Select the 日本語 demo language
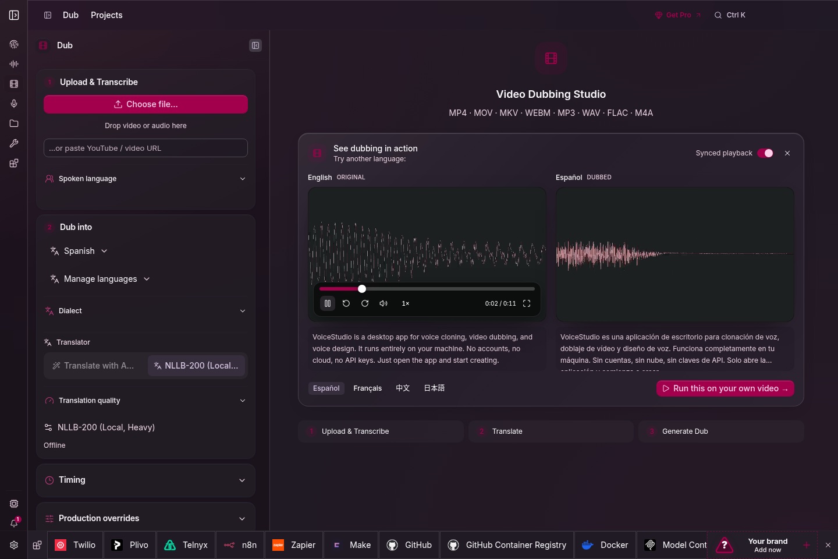Screen dimensions: 838x559 [x=434, y=388]
